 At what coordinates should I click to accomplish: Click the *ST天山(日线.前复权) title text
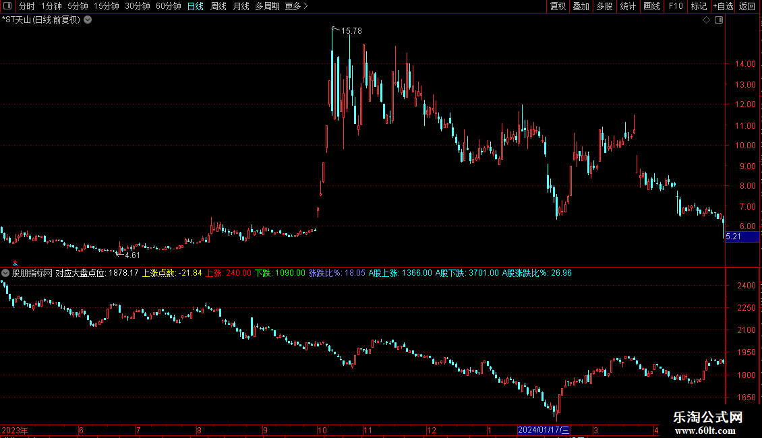[41, 20]
